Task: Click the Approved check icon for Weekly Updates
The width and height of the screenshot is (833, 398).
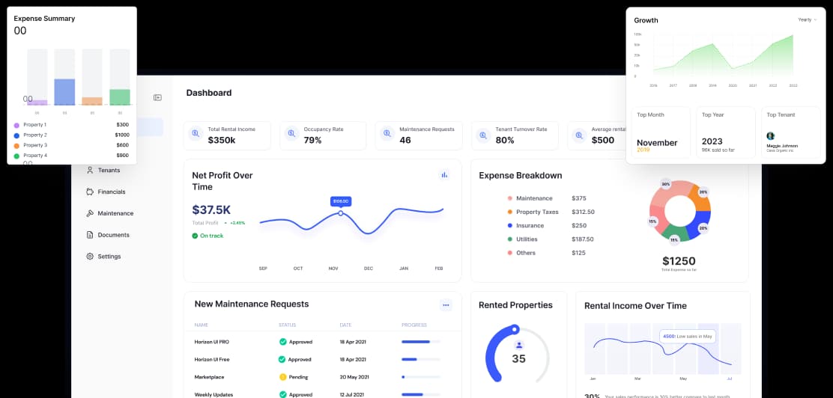Action: pos(282,394)
